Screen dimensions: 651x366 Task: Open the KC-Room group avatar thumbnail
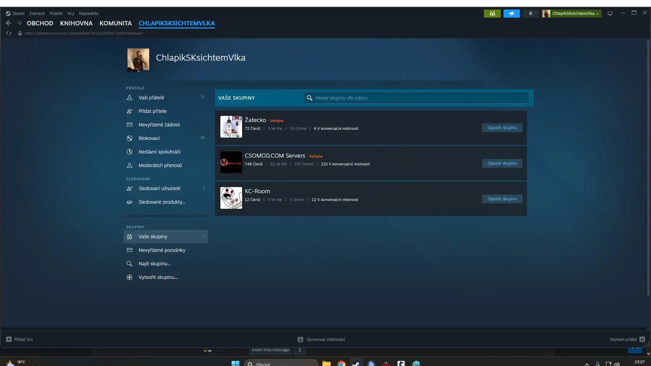click(x=231, y=198)
